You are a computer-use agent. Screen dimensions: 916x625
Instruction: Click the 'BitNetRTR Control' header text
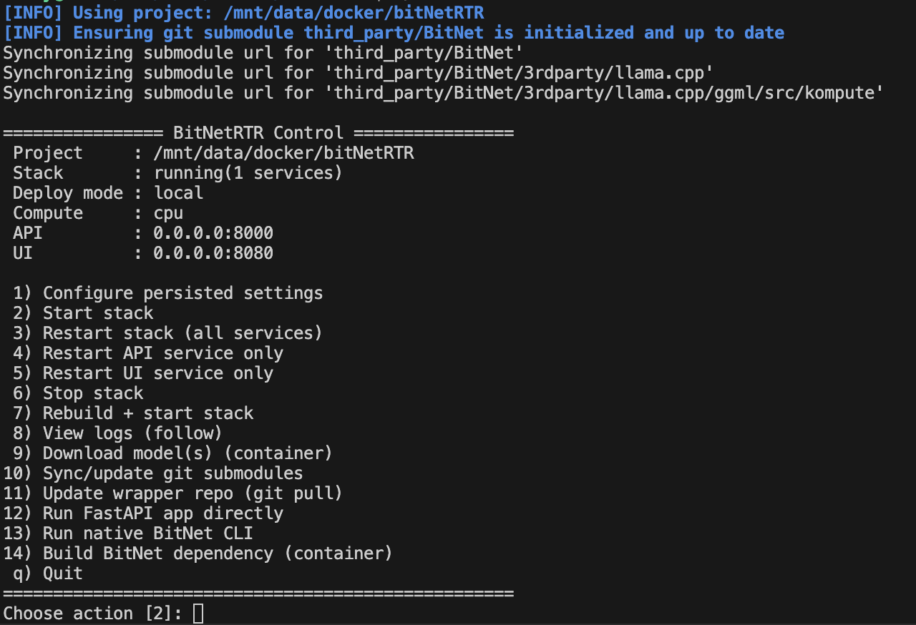point(258,133)
